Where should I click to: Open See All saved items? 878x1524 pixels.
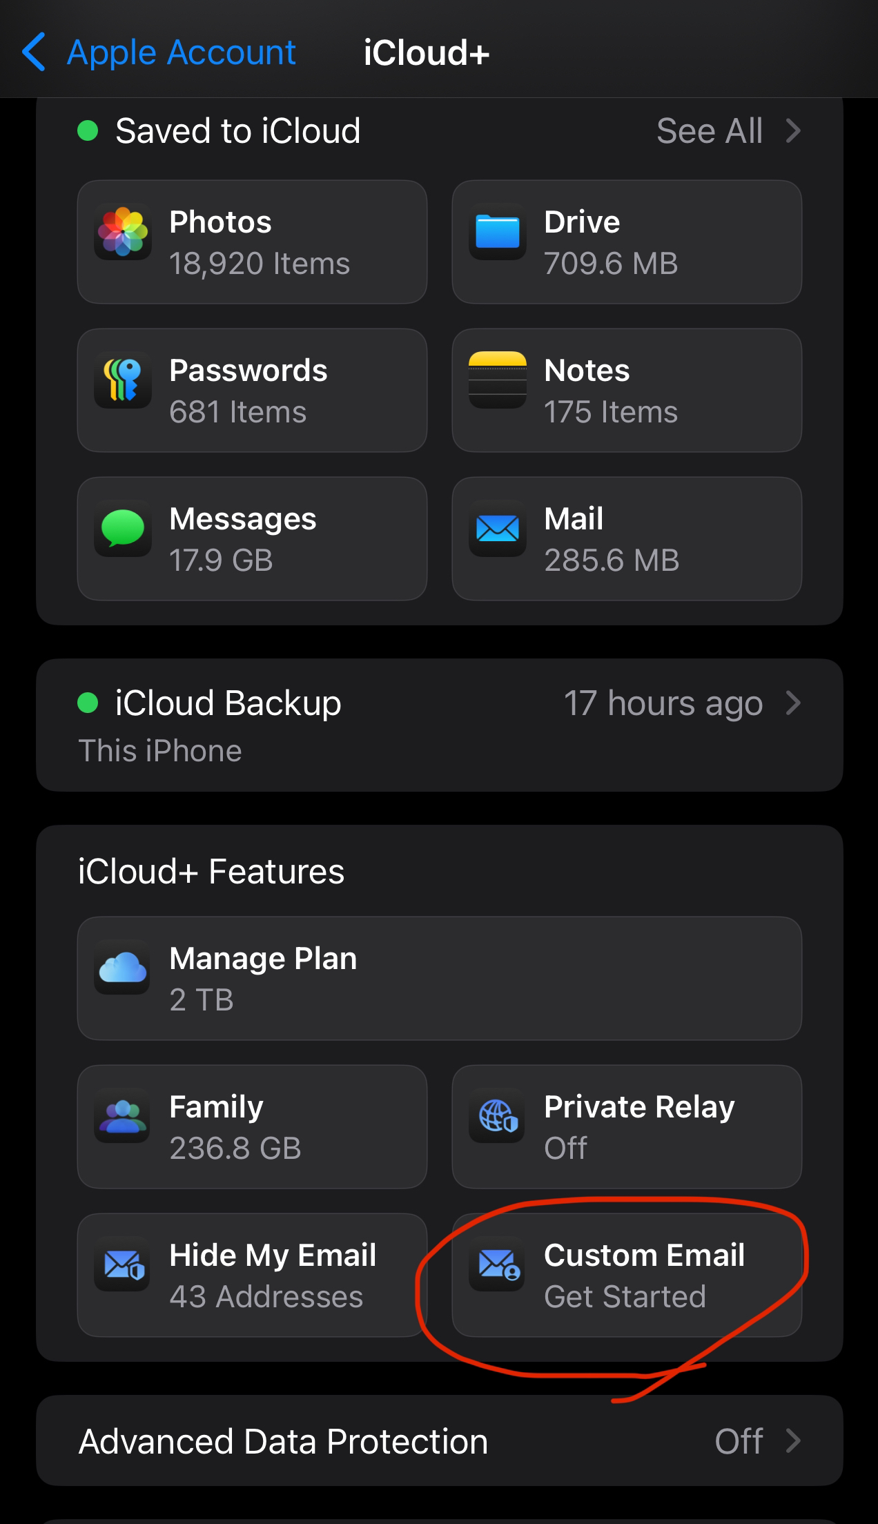coord(710,131)
